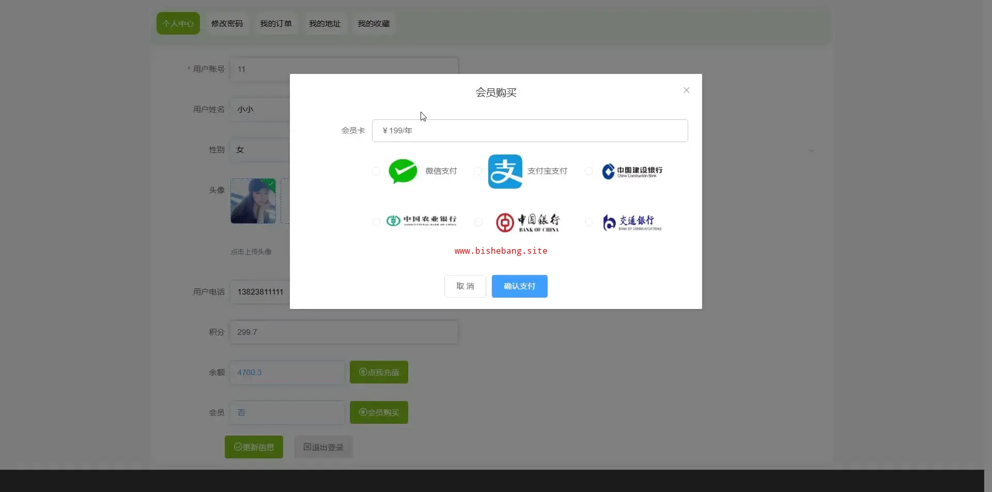Viewport: 992px width, 492px height.
Task: Click the 用户账号 input field
Action: point(344,69)
